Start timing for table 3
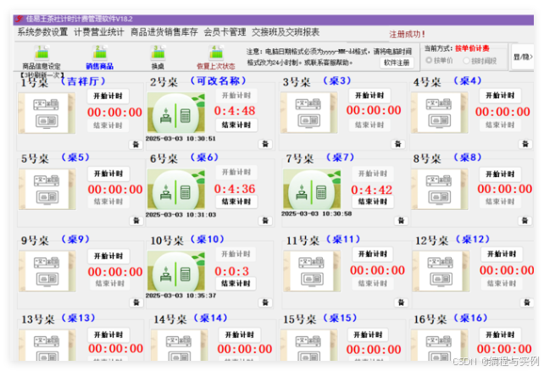The width and height of the screenshot is (544, 371). (x=369, y=96)
